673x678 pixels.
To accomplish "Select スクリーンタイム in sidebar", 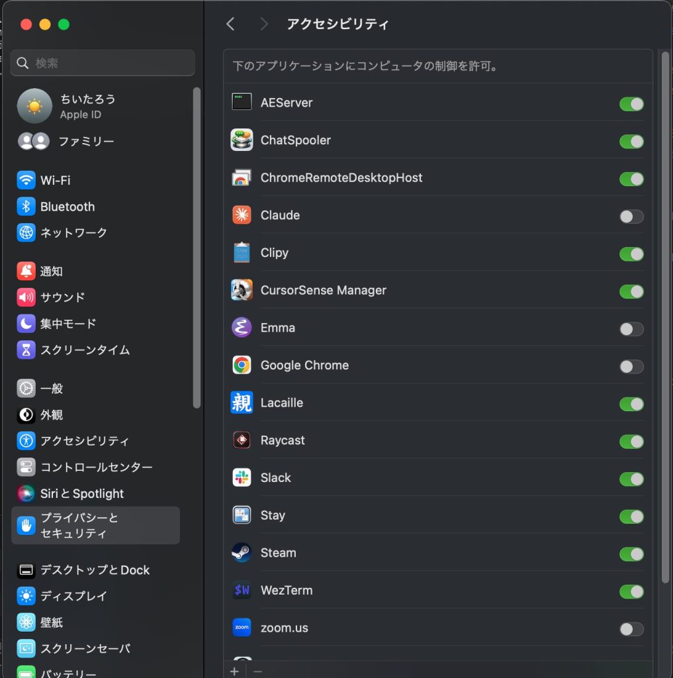I will 95,350.
